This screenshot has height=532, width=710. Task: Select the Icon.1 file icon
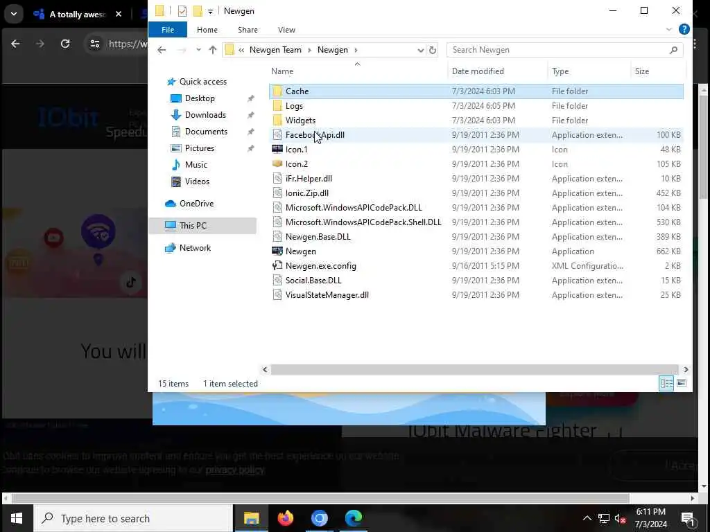(x=277, y=150)
